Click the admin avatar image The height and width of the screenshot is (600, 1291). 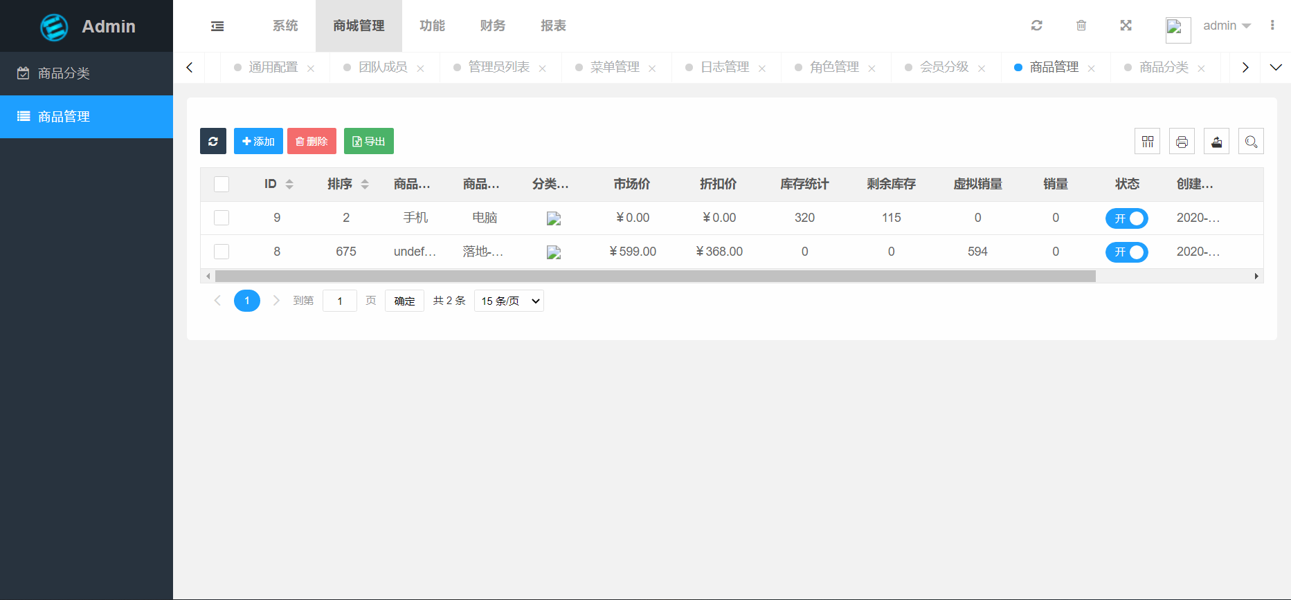pyautogui.click(x=1178, y=30)
